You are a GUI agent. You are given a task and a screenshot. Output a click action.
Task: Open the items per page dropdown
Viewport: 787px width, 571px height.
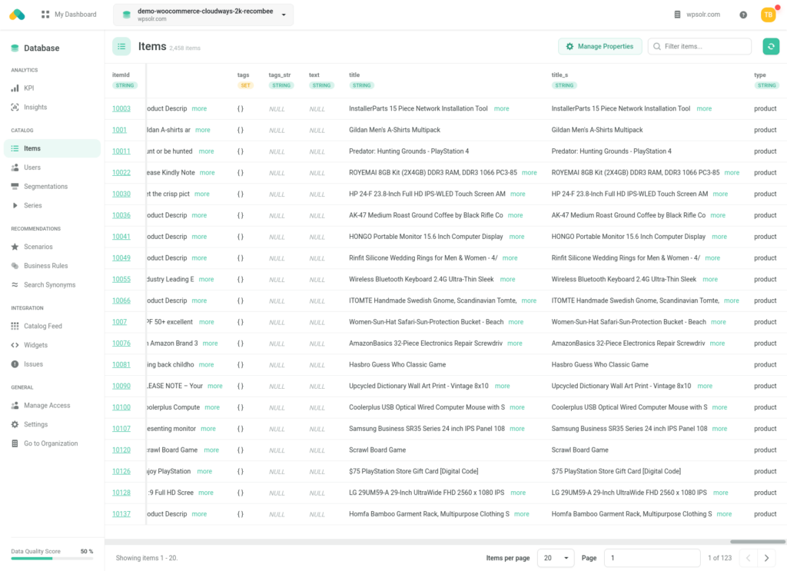coord(556,558)
